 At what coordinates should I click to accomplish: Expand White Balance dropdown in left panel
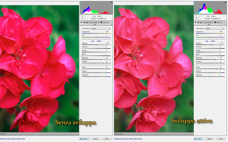pos(101,28)
